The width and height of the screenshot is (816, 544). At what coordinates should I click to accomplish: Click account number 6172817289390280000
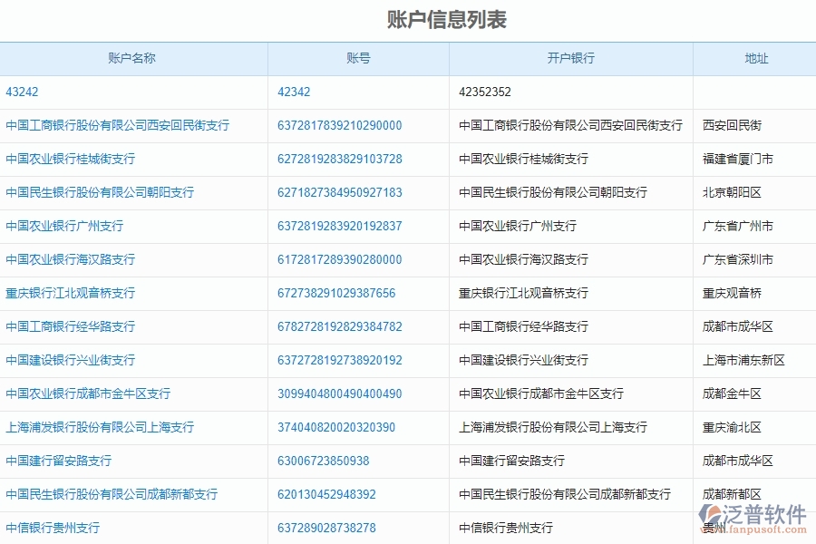[339, 259]
